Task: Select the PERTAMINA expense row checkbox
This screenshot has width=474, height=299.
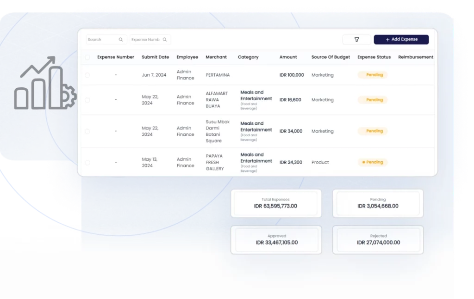Action: pyautogui.click(x=87, y=75)
